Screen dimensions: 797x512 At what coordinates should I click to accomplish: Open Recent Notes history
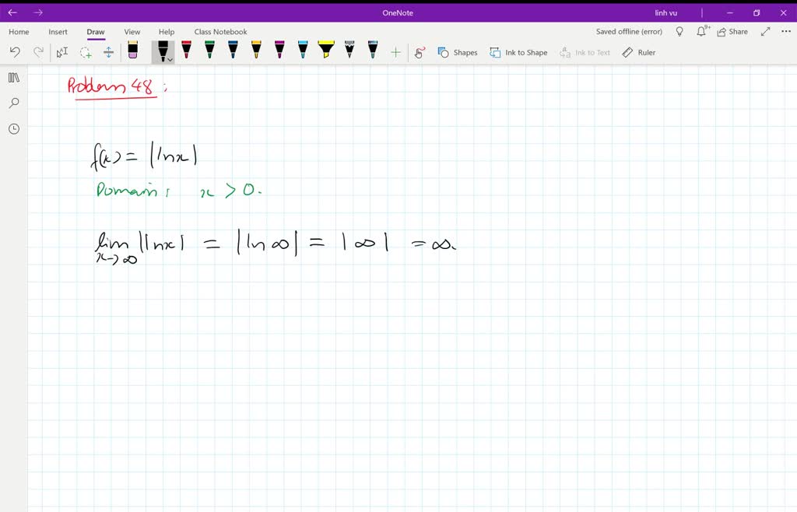[13, 128]
